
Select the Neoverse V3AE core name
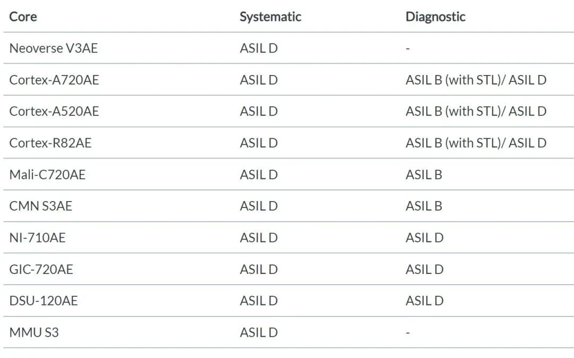pyautogui.click(x=54, y=48)
